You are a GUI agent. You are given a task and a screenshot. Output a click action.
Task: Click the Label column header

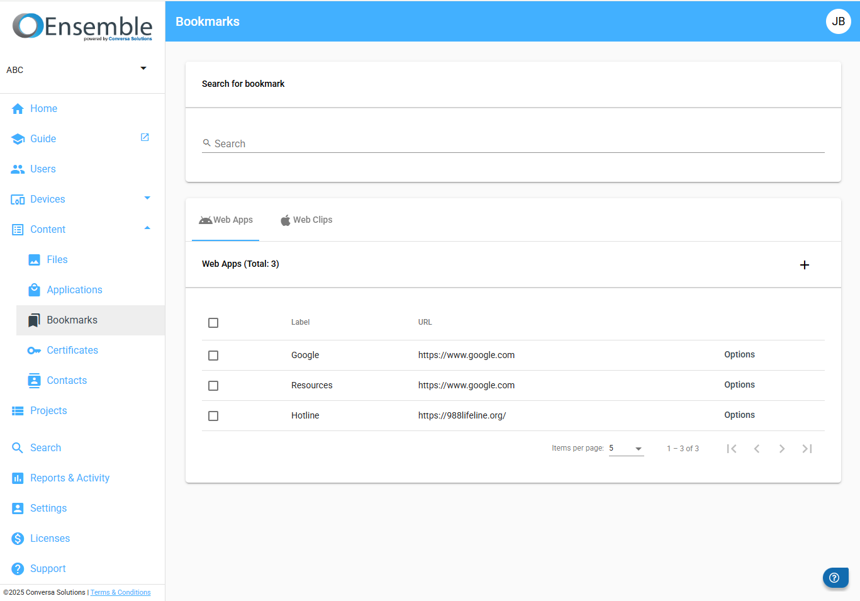click(x=300, y=322)
